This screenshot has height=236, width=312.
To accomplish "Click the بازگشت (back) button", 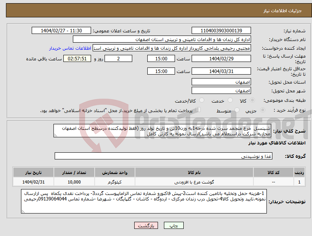I will pos(146,225).
